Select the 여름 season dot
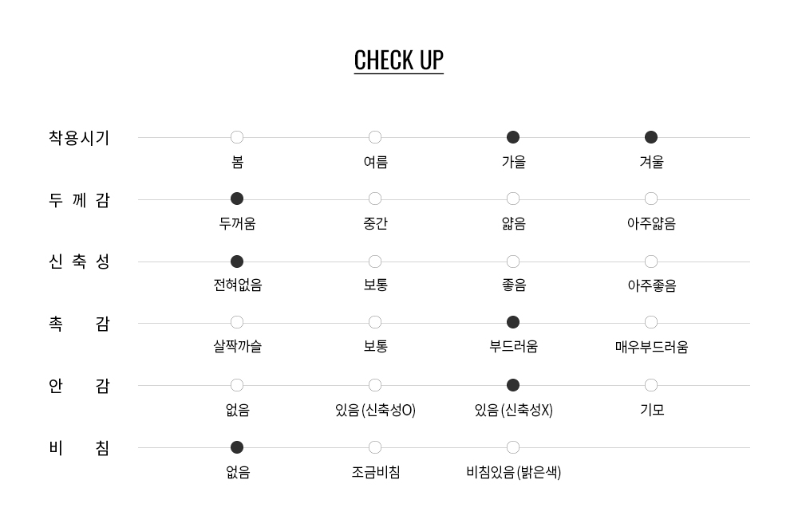 (x=375, y=137)
